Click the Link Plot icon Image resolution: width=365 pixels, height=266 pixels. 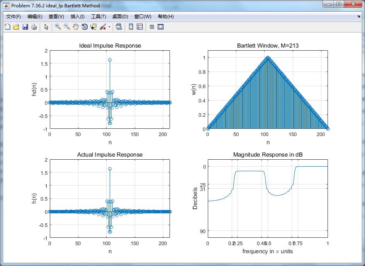(119, 27)
